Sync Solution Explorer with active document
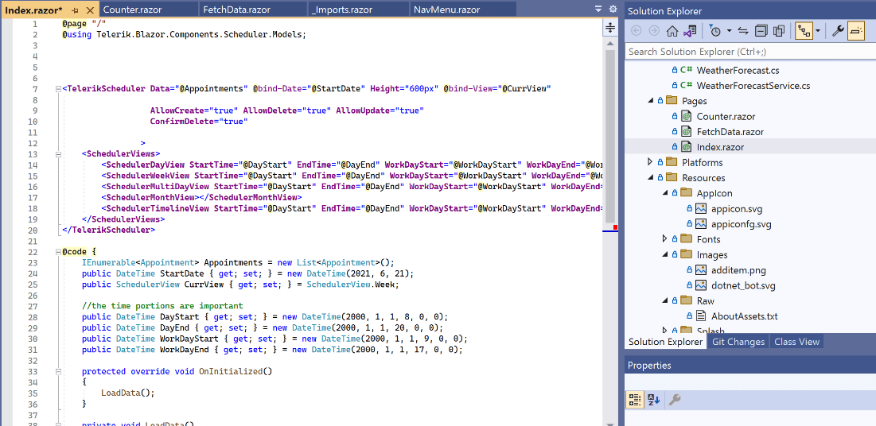Viewport: 876px width, 426px height. pos(743,31)
